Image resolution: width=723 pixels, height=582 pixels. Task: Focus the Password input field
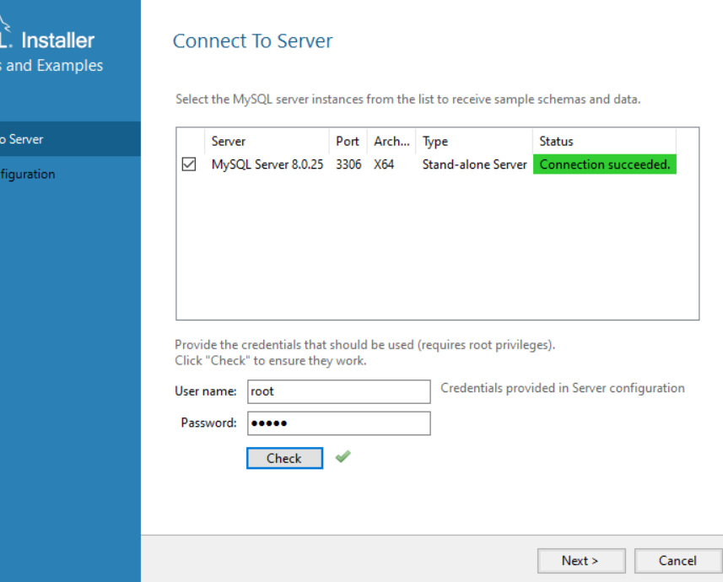tap(339, 423)
